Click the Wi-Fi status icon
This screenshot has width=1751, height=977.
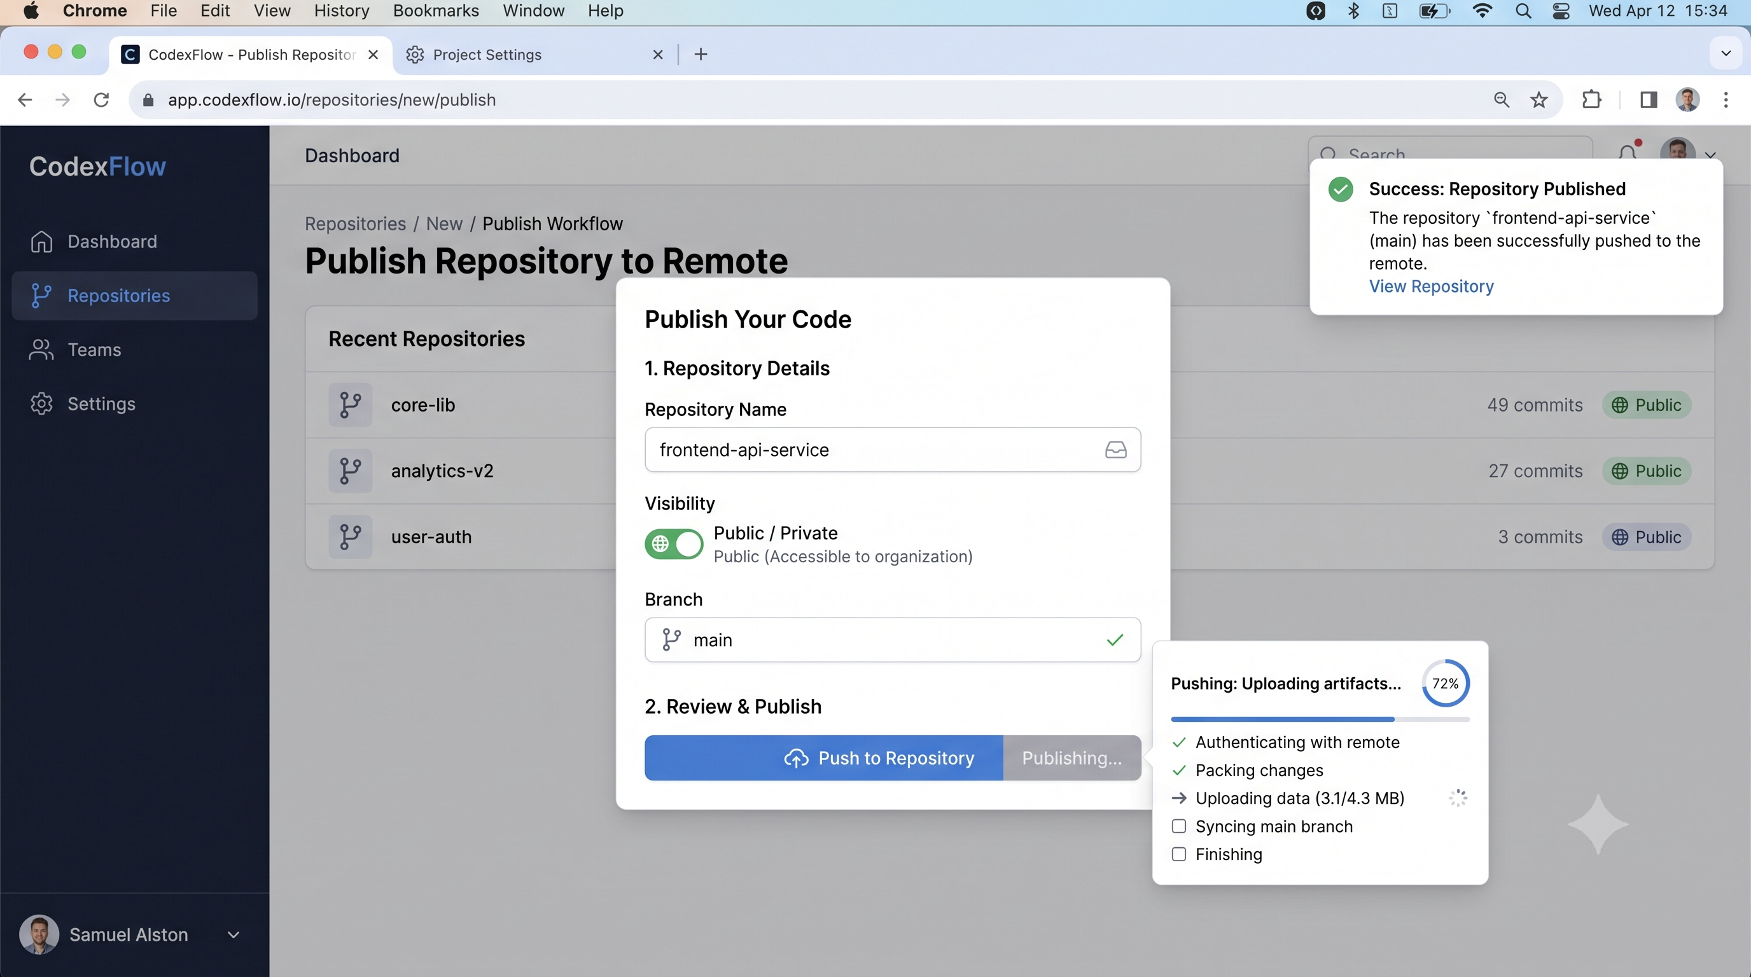tap(1482, 11)
